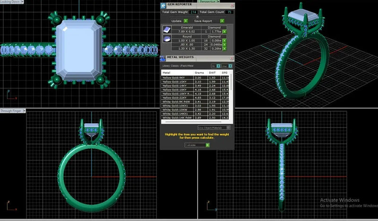Viewport: 378px width, 221px height.
Task: Select the Yellow Gold:18KY R... row
Action: (x=195, y=94)
